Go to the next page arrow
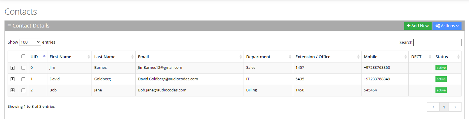 pyautogui.click(x=455, y=107)
